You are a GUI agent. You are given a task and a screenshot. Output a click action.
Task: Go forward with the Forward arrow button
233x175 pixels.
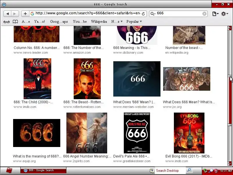click(x=15, y=14)
